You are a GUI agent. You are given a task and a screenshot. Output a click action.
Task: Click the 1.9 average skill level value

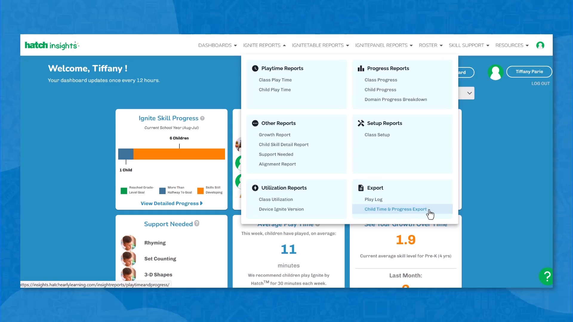point(406,240)
